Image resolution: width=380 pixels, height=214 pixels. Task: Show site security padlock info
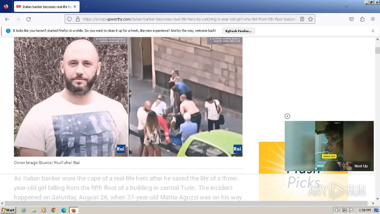(78, 19)
